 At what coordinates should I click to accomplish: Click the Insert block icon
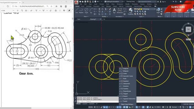pos(158,11)
